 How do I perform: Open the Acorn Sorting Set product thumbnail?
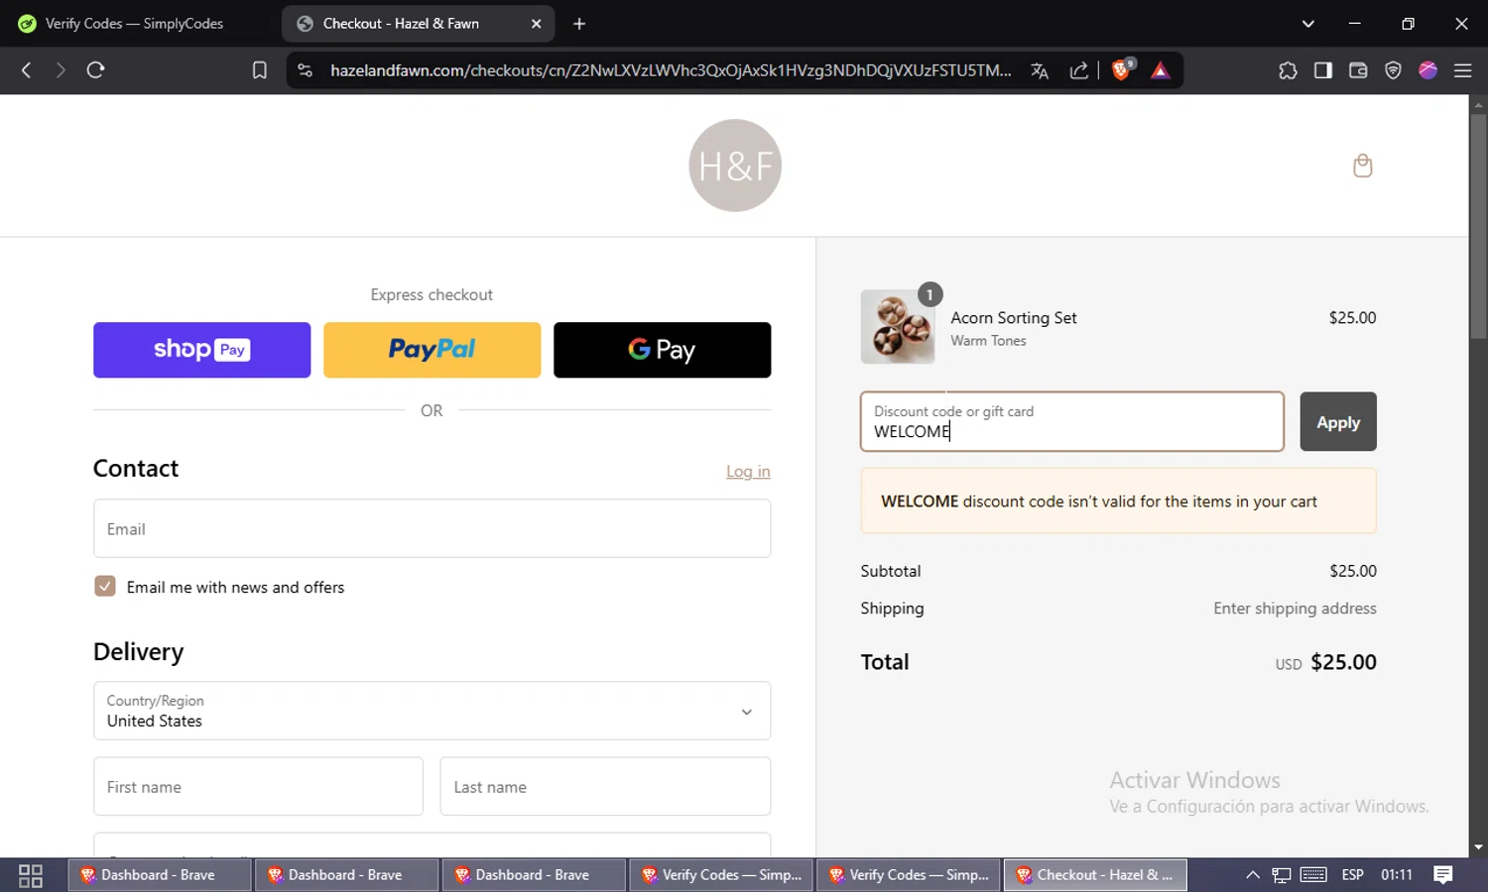click(898, 327)
